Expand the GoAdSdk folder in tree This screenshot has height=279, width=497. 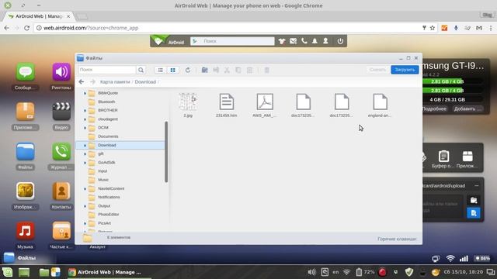click(85, 163)
